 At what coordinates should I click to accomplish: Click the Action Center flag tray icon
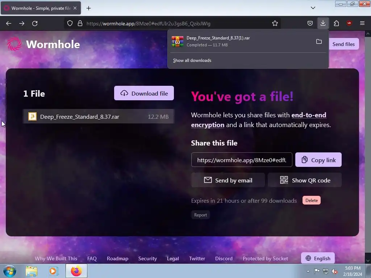(x=317, y=271)
